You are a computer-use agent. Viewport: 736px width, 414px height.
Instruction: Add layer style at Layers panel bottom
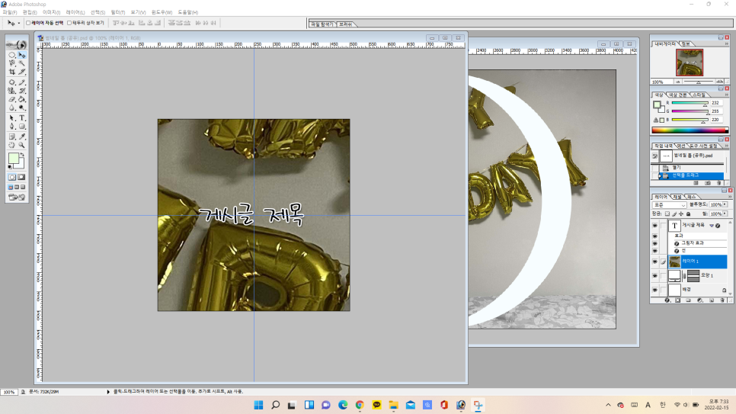[x=667, y=300]
